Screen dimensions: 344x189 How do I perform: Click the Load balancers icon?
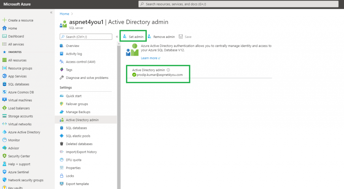pyautogui.click(x=4, y=108)
